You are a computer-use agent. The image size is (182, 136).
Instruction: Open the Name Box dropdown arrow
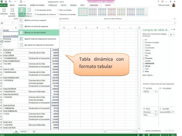(x=13, y=23)
